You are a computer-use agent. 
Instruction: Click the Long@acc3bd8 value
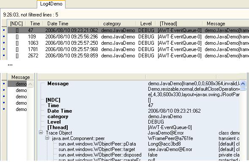point(164,144)
